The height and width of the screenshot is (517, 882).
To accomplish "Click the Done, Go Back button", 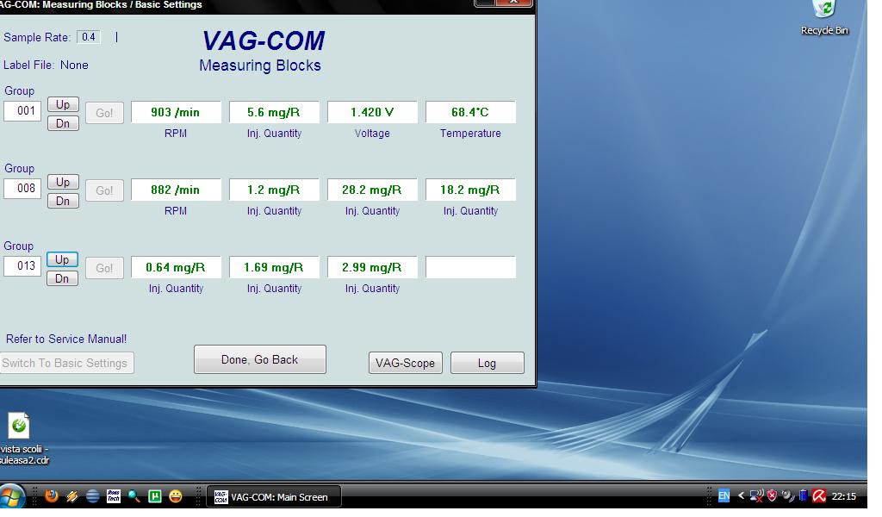I will tap(260, 359).
